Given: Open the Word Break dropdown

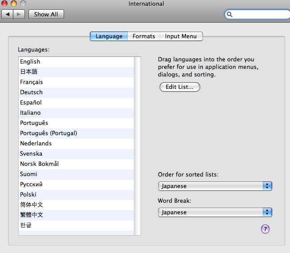Looking at the screenshot, I should tap(215, 213).
